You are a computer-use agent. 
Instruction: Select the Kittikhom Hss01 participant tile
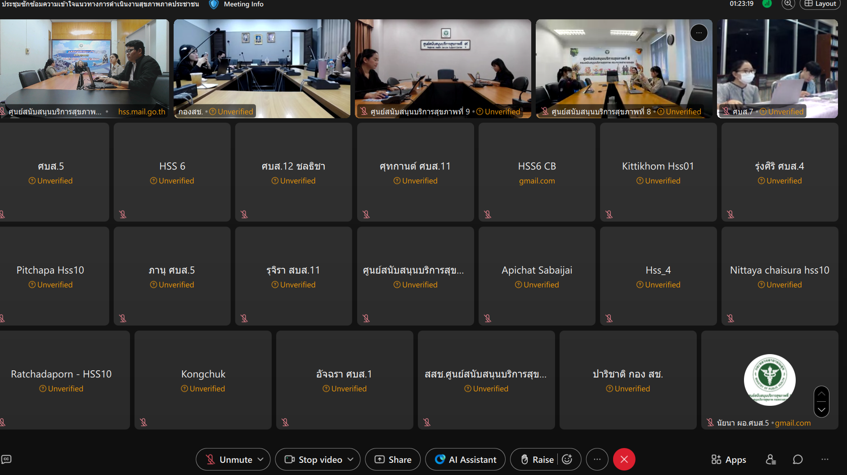pos(658,172)
